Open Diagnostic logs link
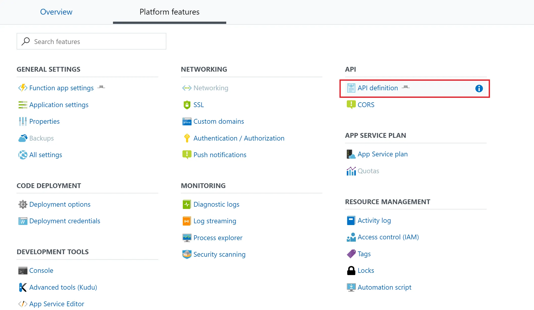Image resolution: width=534 pixels, height=310 pixels. [216, 204]
